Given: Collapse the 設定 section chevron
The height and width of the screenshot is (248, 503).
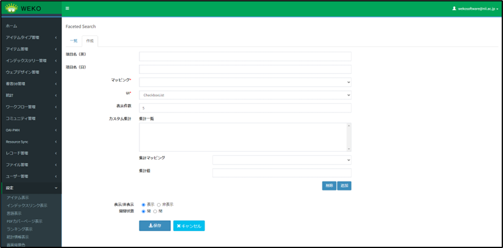Looking at the screenshot, I should (56, 188).
